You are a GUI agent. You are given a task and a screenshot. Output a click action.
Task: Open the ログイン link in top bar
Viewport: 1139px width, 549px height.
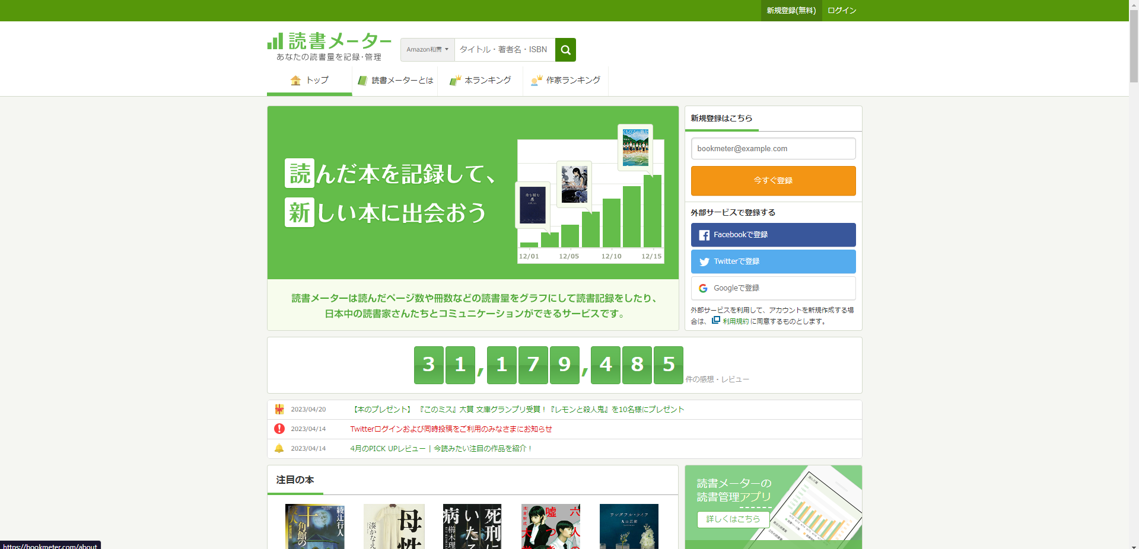tap(842, 11)
